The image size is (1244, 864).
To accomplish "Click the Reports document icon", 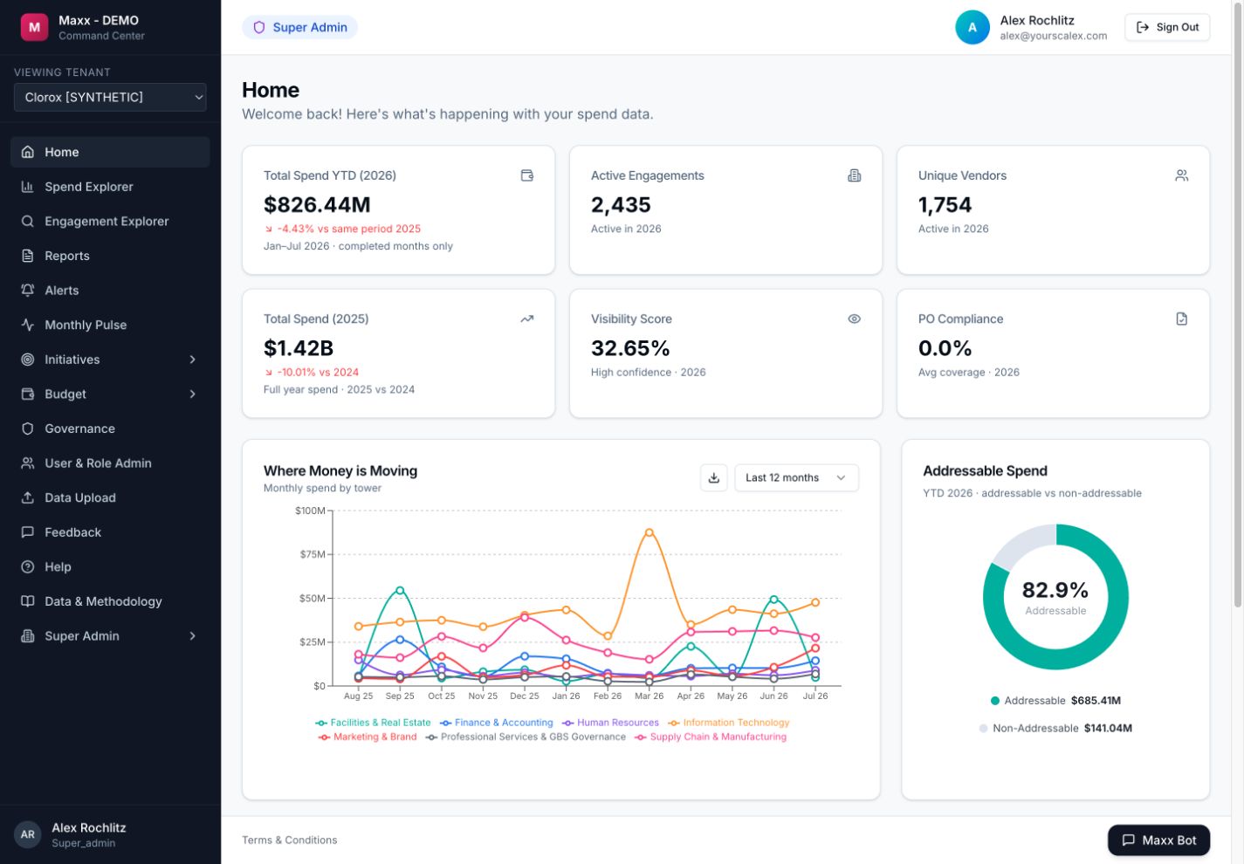I will point(28,256).
